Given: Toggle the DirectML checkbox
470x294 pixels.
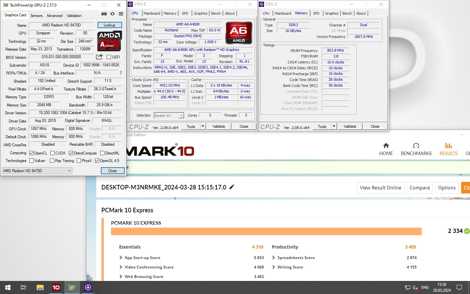Looking at the screenshot, I should pos(102,153).
